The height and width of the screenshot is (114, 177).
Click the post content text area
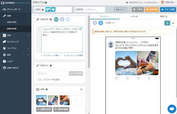click(62, 40)
